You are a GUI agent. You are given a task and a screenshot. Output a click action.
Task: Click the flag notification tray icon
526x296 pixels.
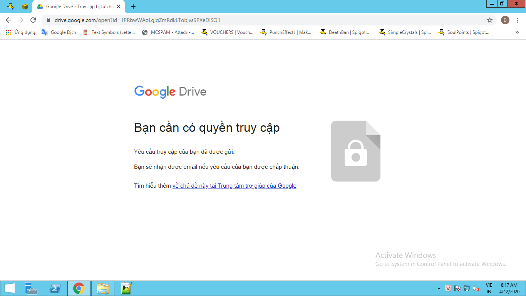[x=457, y=288]
